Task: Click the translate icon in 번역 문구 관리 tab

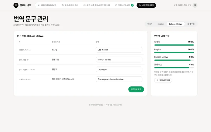Action: point(140,5)
